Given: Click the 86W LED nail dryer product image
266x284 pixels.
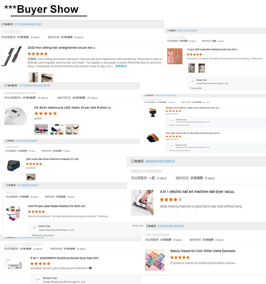Looking at the screenshot, I should click(x=16, y=116).
